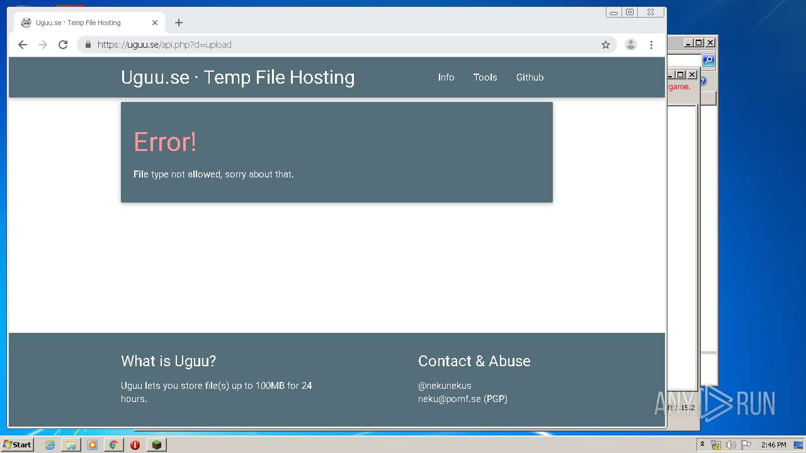Select the Uguu.se Temp File Hosting tab

pyautogui.click(x=89, y=23)
